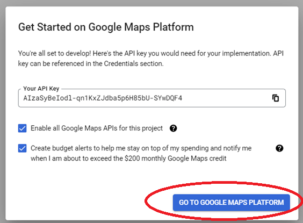Screen dimensions: 303x223
Task: Click Go to Google Maps Platform button
Action: pyautogui.click(x=232, y=203)
